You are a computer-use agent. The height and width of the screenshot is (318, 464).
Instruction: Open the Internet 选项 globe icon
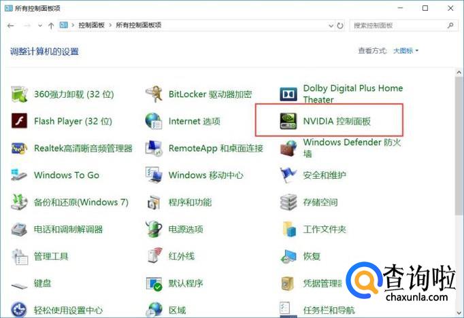tap(154, 121)
